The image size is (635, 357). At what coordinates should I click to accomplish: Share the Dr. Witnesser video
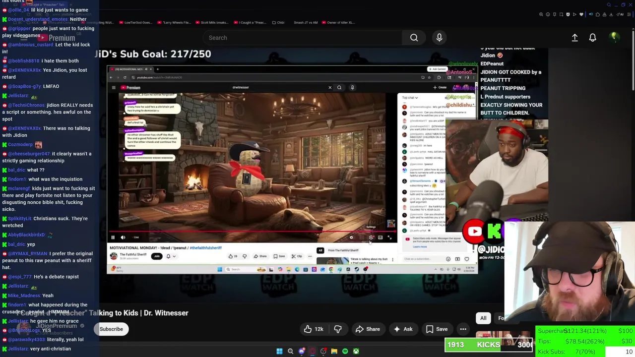[x=368, y=329]
